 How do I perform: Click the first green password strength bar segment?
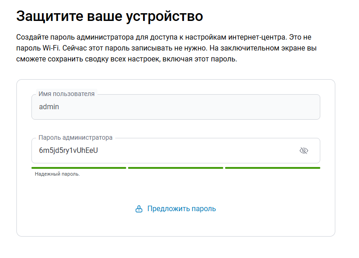point(79,168)
